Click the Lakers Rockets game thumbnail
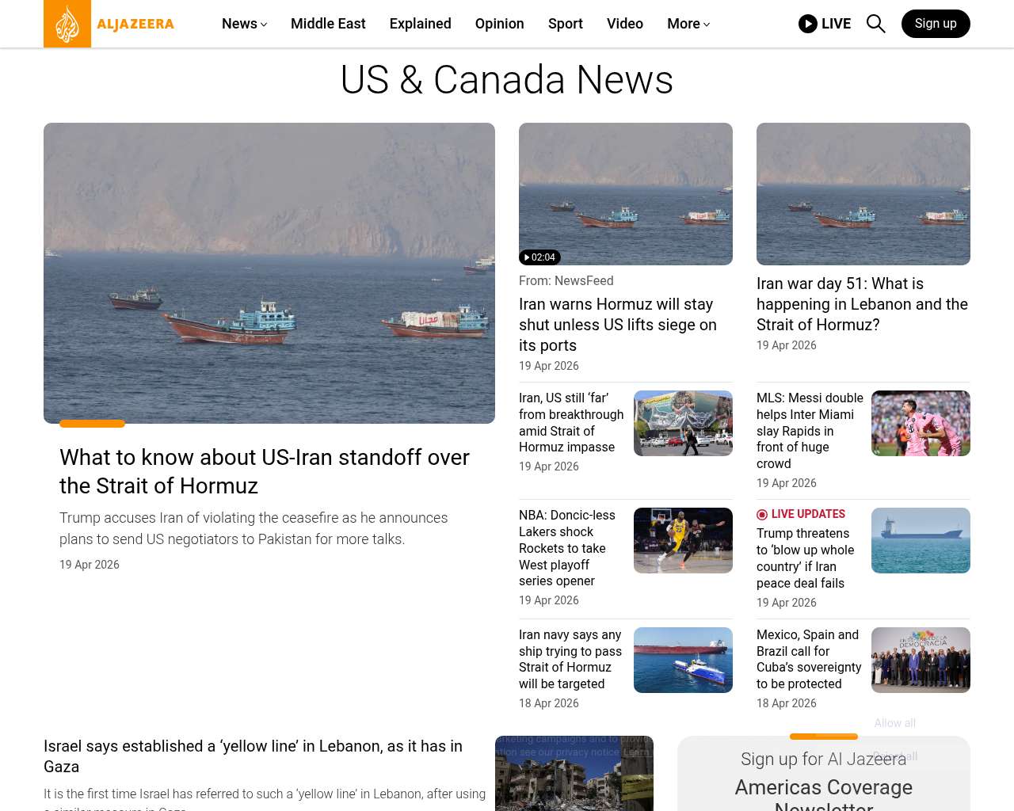Screen dimensions: 1014x811 coord(683,540)
